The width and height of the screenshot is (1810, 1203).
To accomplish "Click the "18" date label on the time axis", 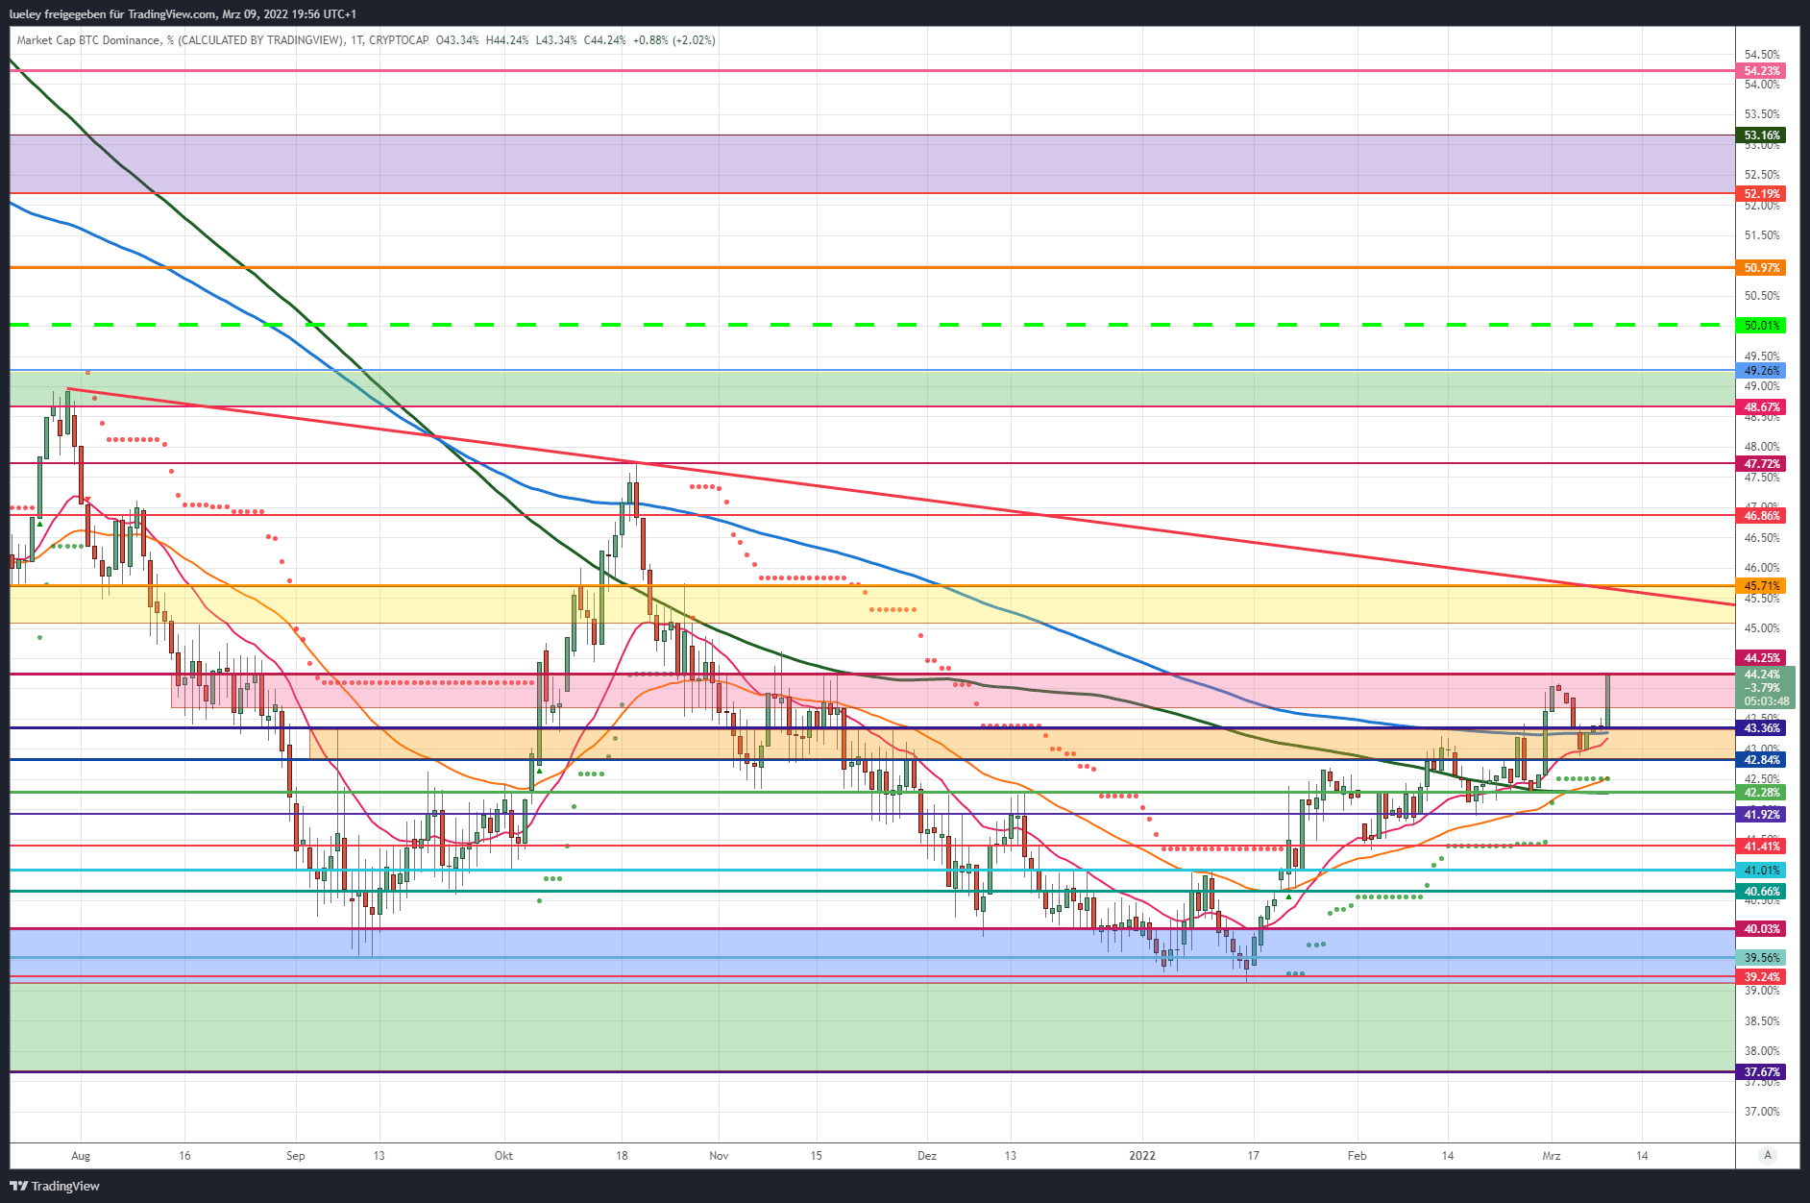I will pyautogui.click(x=622, y=1156).
